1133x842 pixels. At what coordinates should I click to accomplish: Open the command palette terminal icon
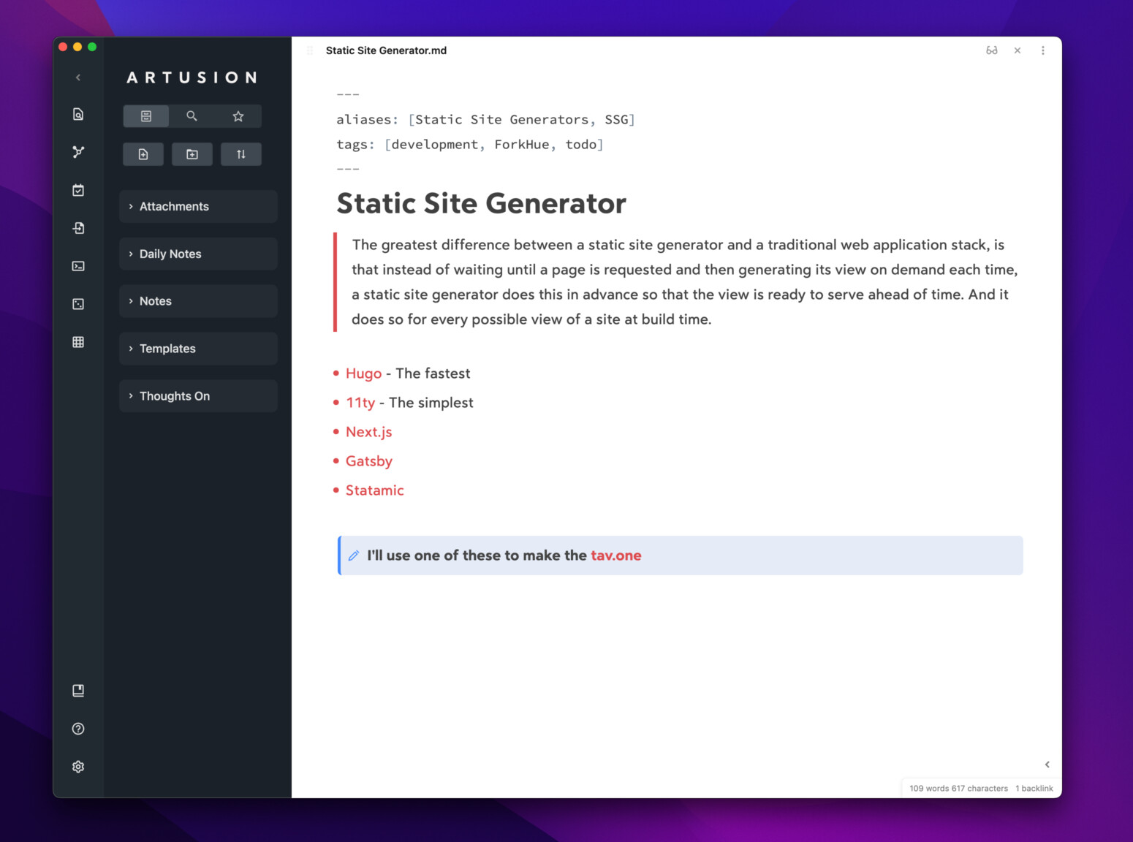click(78, 266)
